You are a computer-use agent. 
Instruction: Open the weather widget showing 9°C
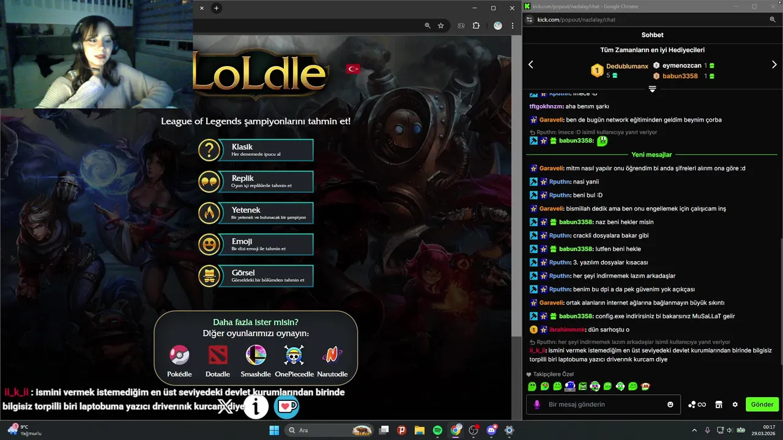click(24, 430)
